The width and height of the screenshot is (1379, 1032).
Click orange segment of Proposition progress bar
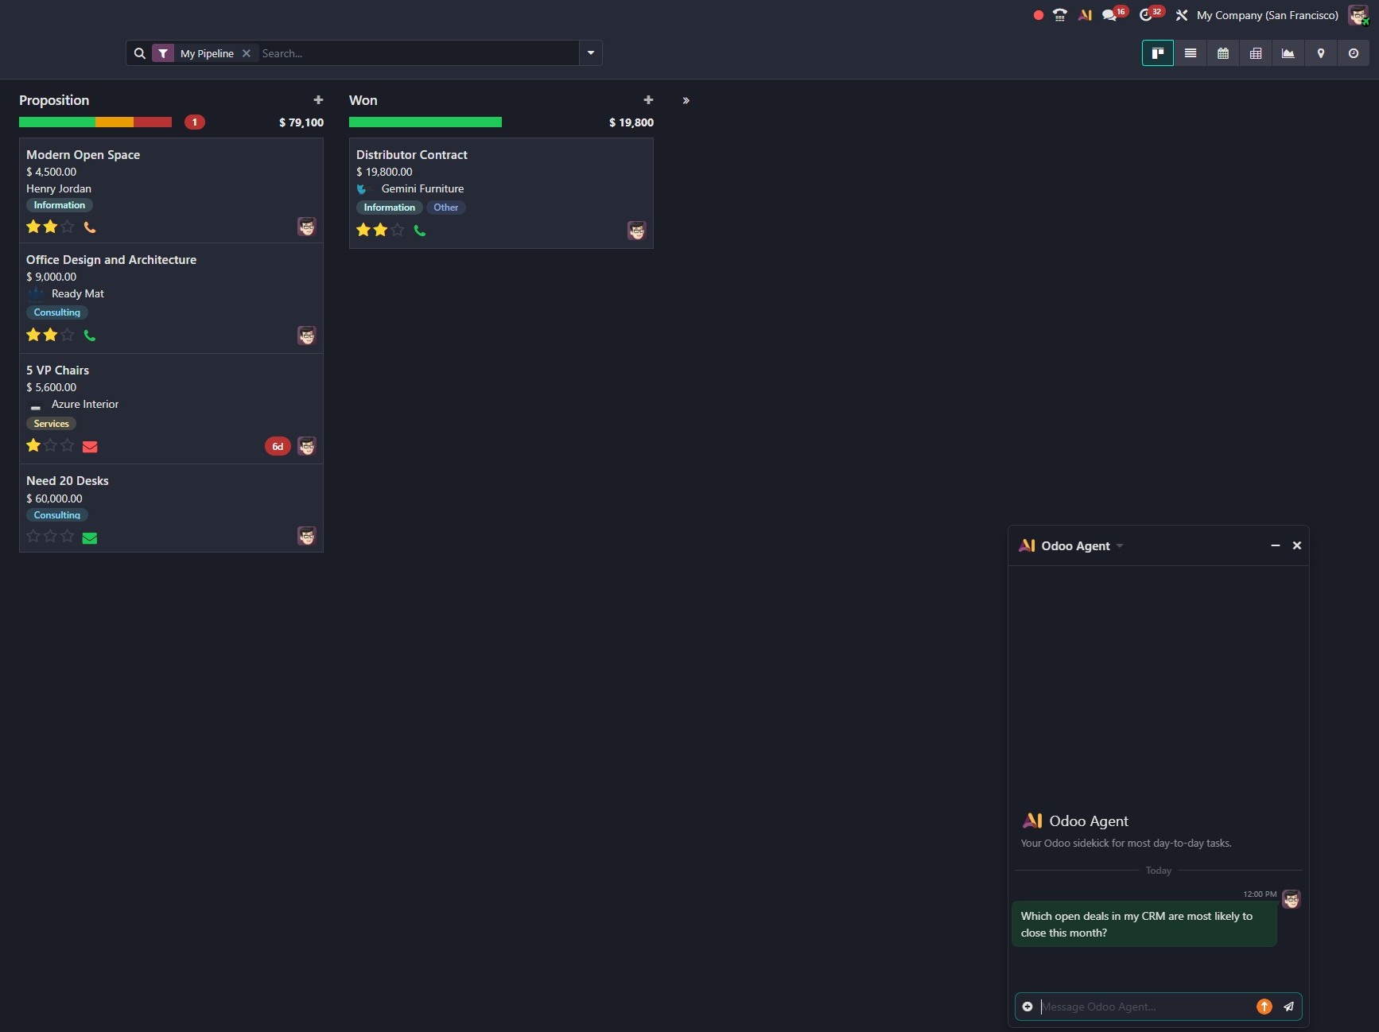click(x=115, y=122)
